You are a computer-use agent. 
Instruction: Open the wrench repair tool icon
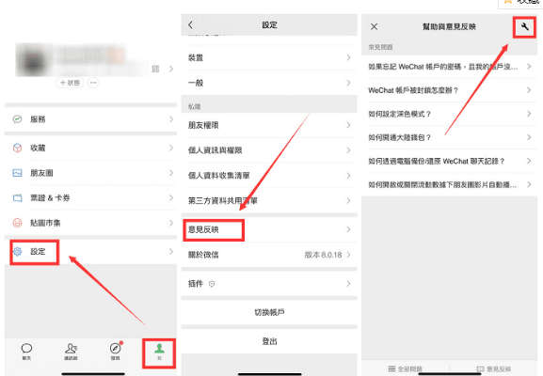[x=524, y=26]
